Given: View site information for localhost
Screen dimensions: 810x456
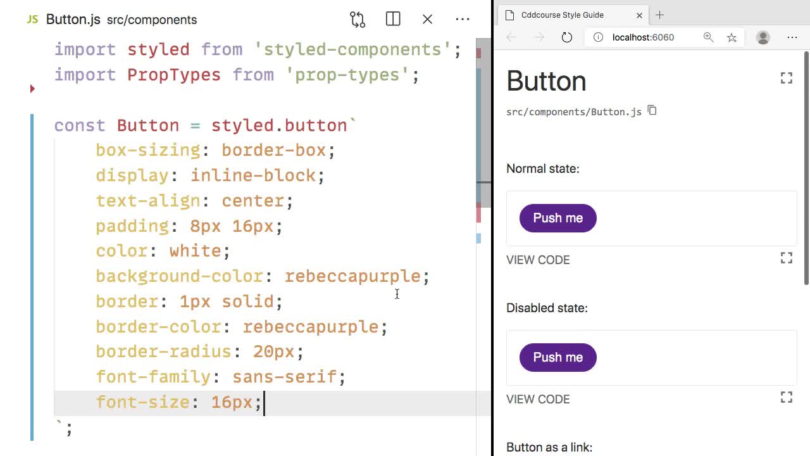Looking at the screenshot, I should click(598, 37).
